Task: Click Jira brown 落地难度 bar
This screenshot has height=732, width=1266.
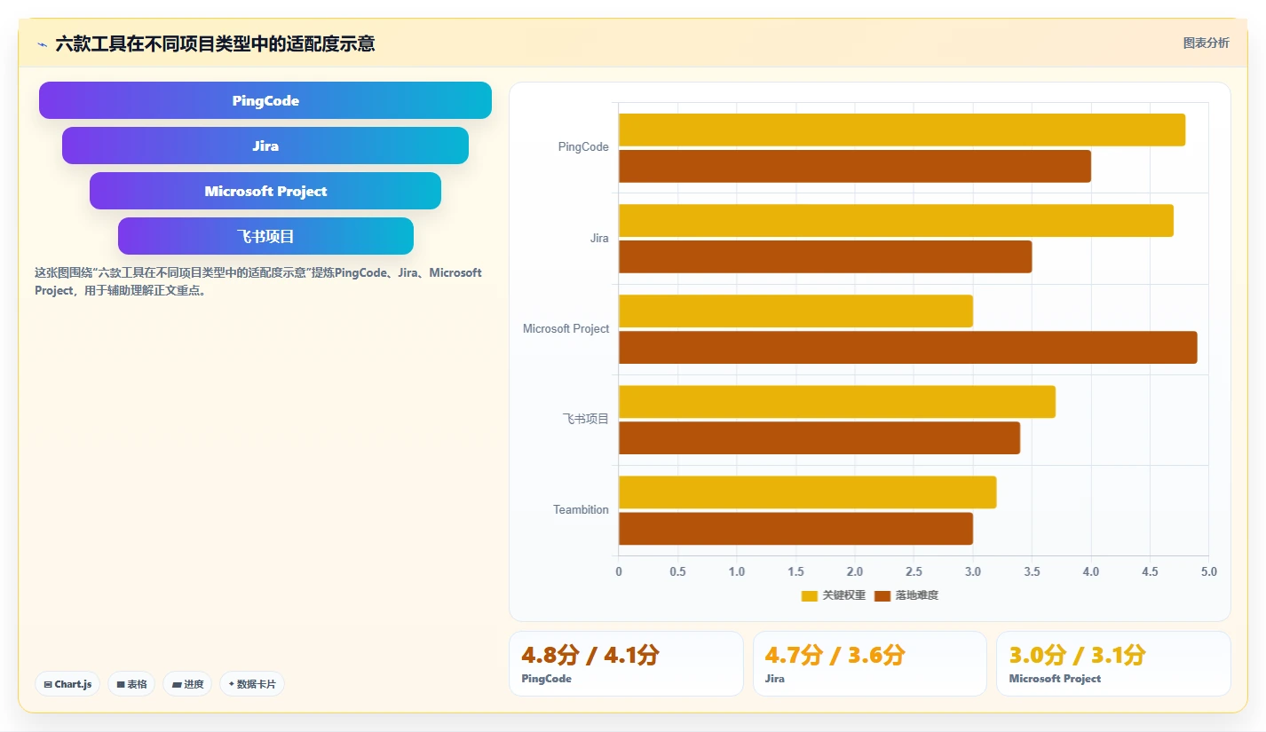Action: pos(826,256)
